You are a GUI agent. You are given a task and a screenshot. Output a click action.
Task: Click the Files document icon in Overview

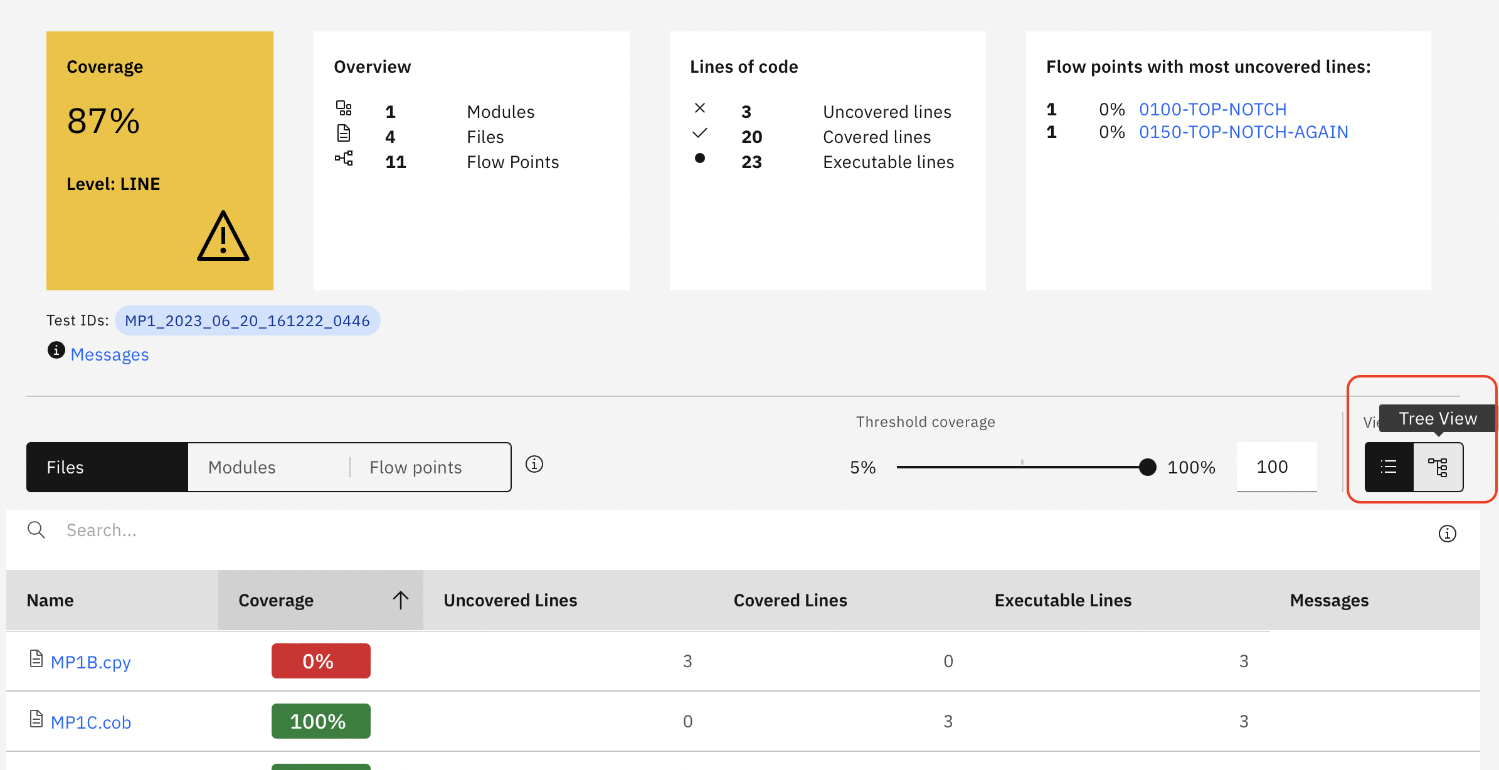[x=344, y=133]
